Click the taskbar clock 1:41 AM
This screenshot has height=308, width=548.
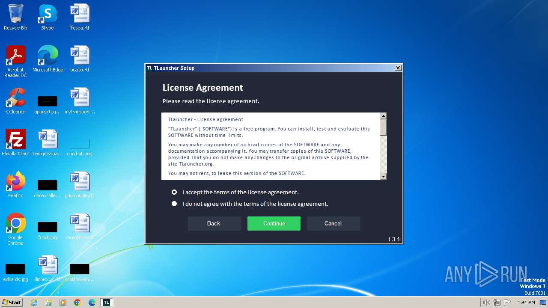(x=526, y=302)
